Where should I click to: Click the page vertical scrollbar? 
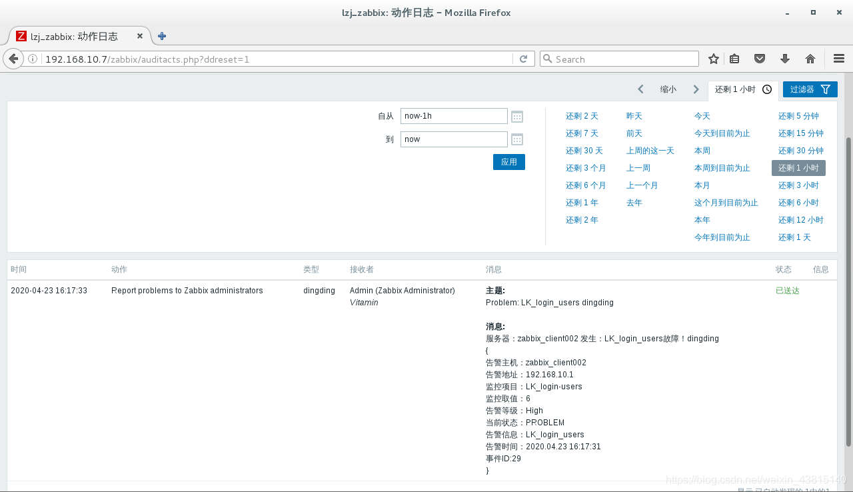point(848,291)
